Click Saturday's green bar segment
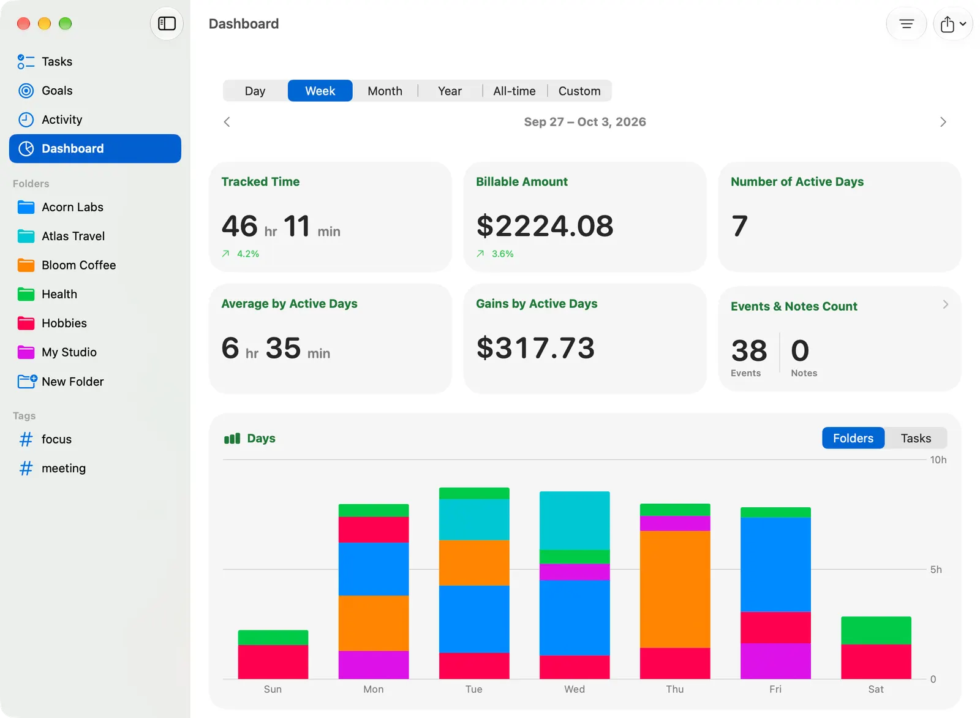The width and height of the screenshot is (980, 718). [x=876, y=630]
